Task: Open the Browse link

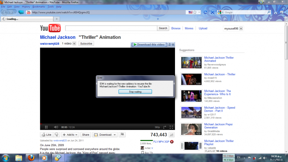Action: pyautogui.click(x=176, y=28)
